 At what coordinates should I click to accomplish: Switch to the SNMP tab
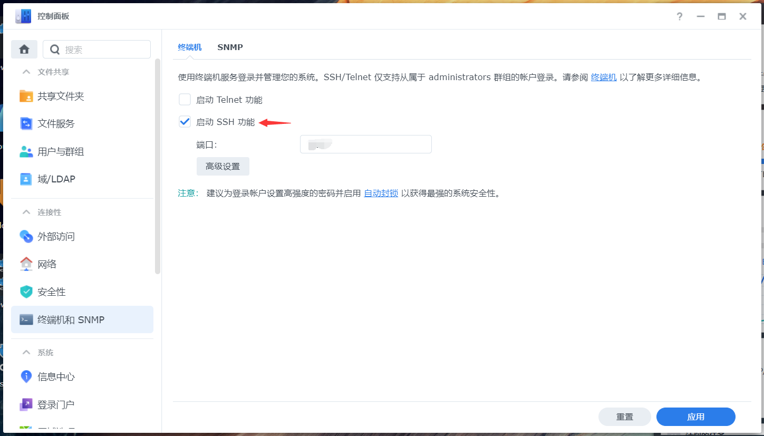[230, 47]
